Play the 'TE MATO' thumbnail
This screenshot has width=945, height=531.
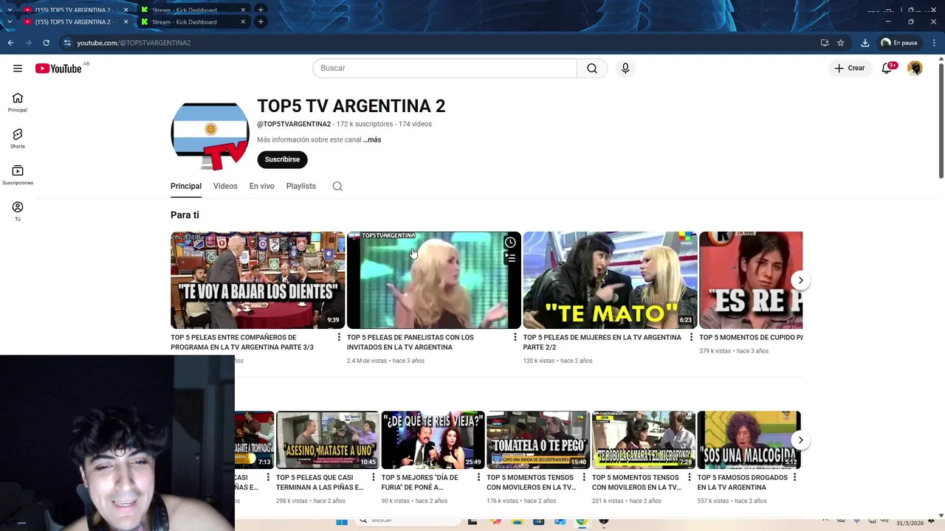610,280
